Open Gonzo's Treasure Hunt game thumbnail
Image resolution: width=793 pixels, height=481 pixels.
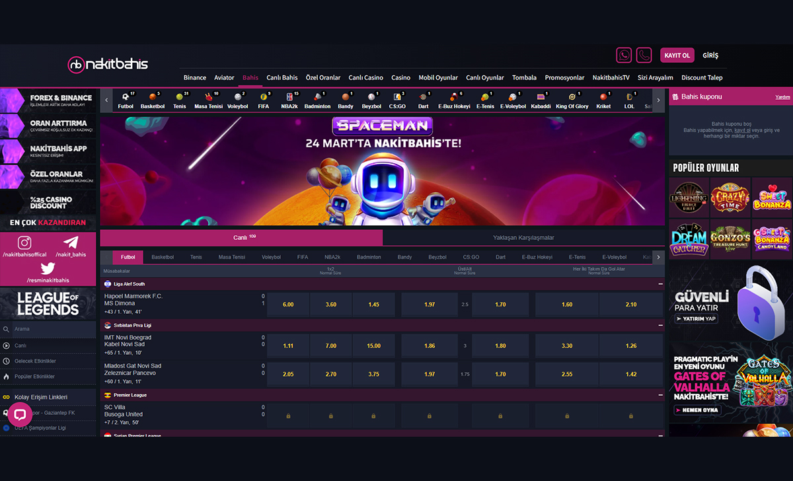(x=730, y=238)
